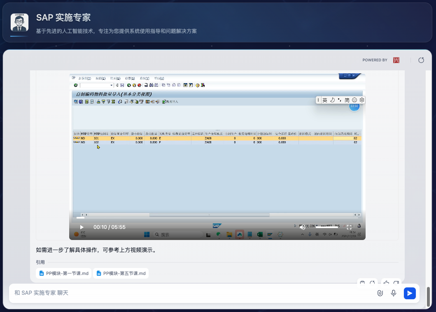
Task: Mute the video with the speaker icon
Action: [302, 227]
